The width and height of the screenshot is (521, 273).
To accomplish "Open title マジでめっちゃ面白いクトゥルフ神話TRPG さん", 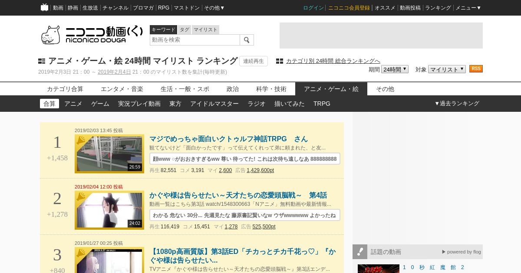I will pyautogui.click(x=228, y=139).
